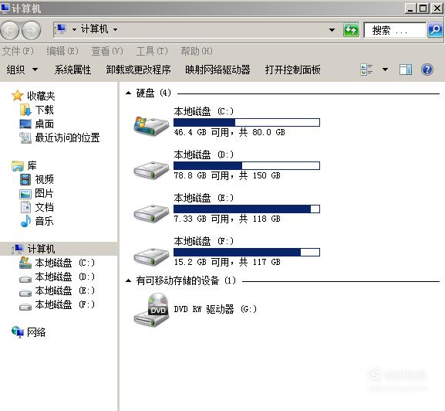Click the change view icon in toolbar
Screen dimensions: 445x411
(x=366, y=70)
